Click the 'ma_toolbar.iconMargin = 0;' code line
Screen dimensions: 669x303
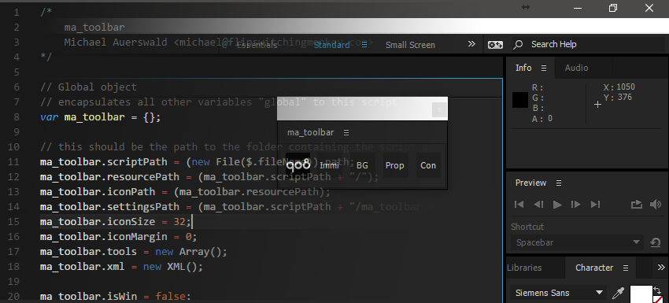coord(119,236)
